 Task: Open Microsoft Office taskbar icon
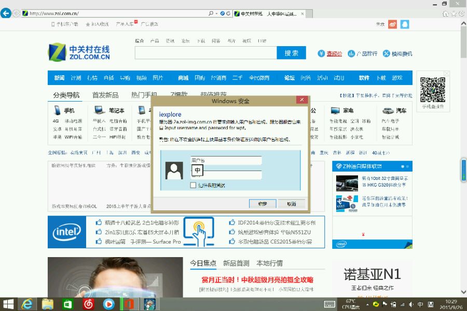coord(129,304)
